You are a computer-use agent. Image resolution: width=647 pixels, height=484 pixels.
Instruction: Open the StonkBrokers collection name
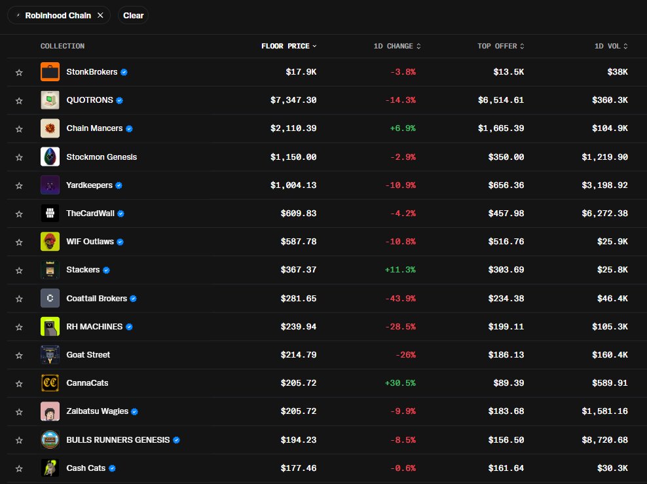[x=92, y=72]
